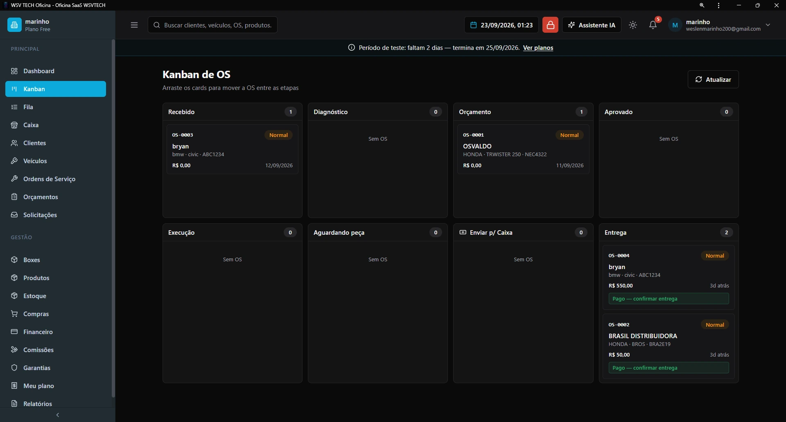
Task: Switch theme with the sun icon
Action: pyautogui.click(x=633, y=25)
